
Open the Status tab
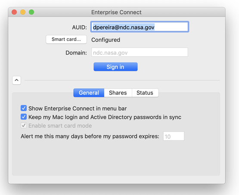point(145,93)
